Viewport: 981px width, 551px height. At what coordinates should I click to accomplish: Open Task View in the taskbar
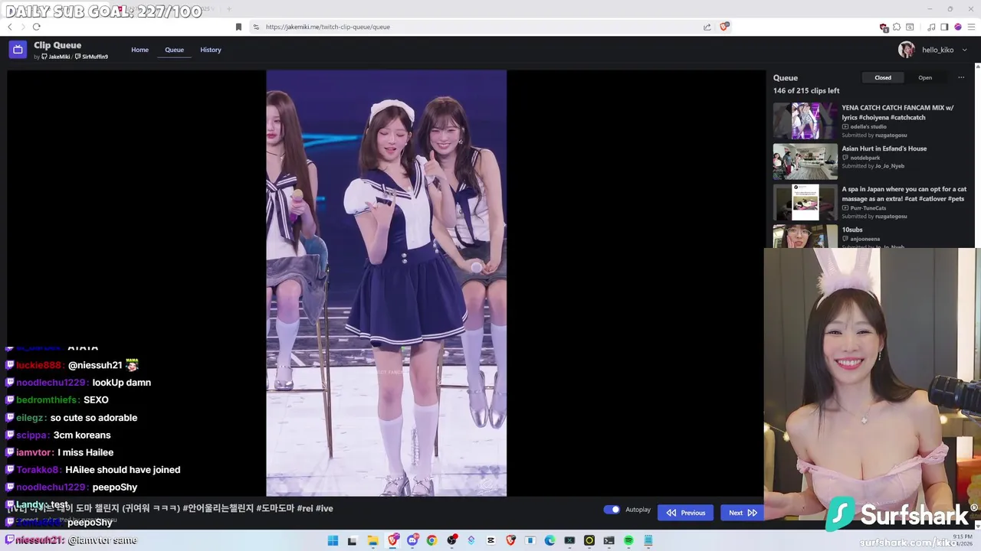click(353, 541)
